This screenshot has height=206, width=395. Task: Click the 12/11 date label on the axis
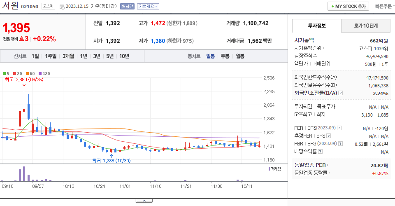(246, 186)
